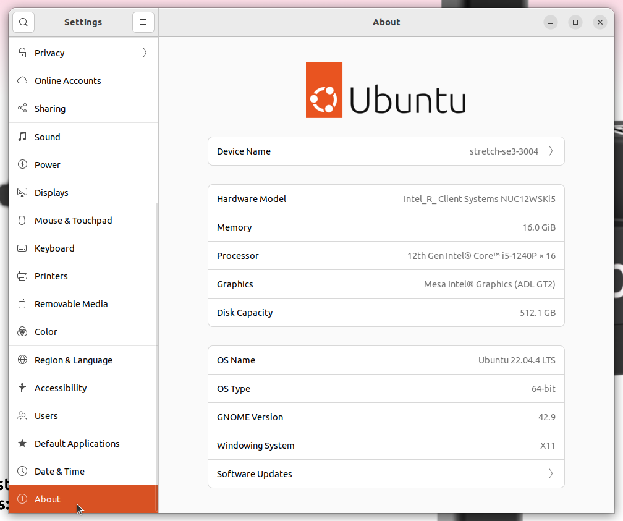623x521 pixels.
Task: Click the OS Type value 64-bit
Action: [x=543, y=389]
